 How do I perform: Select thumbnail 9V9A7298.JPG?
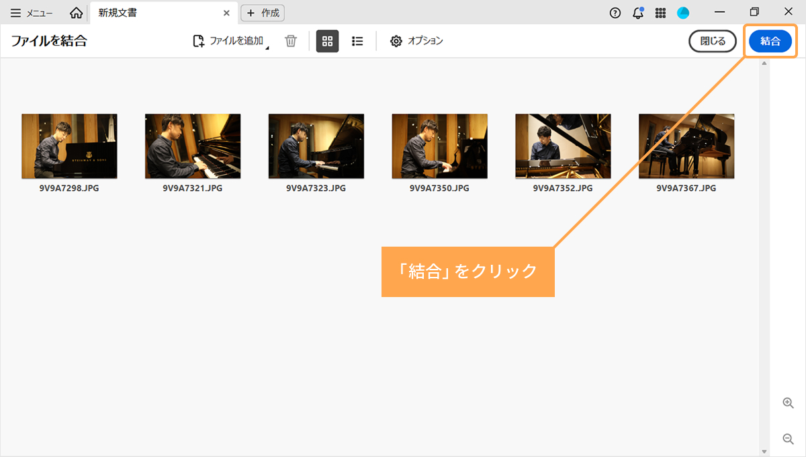pos(69,146)
